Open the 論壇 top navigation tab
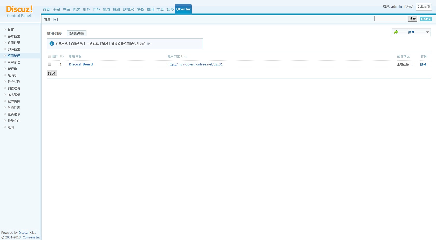The image size is (436, 240). (x=106, y=10)
